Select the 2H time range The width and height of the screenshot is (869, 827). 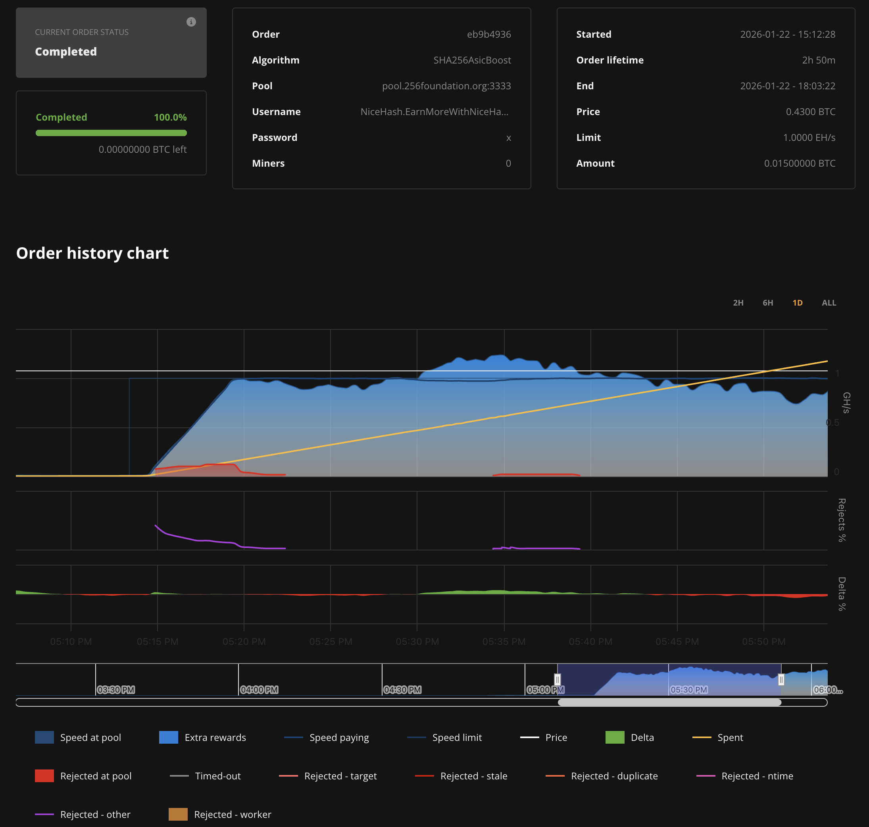tap(738, 303)
